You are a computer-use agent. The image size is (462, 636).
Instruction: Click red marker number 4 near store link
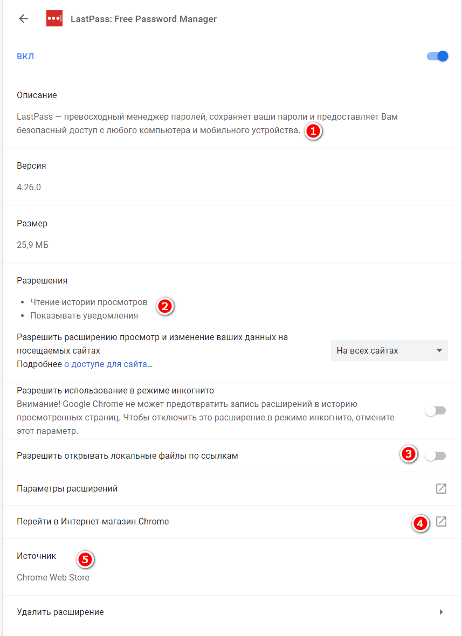[x=420, y=523]
